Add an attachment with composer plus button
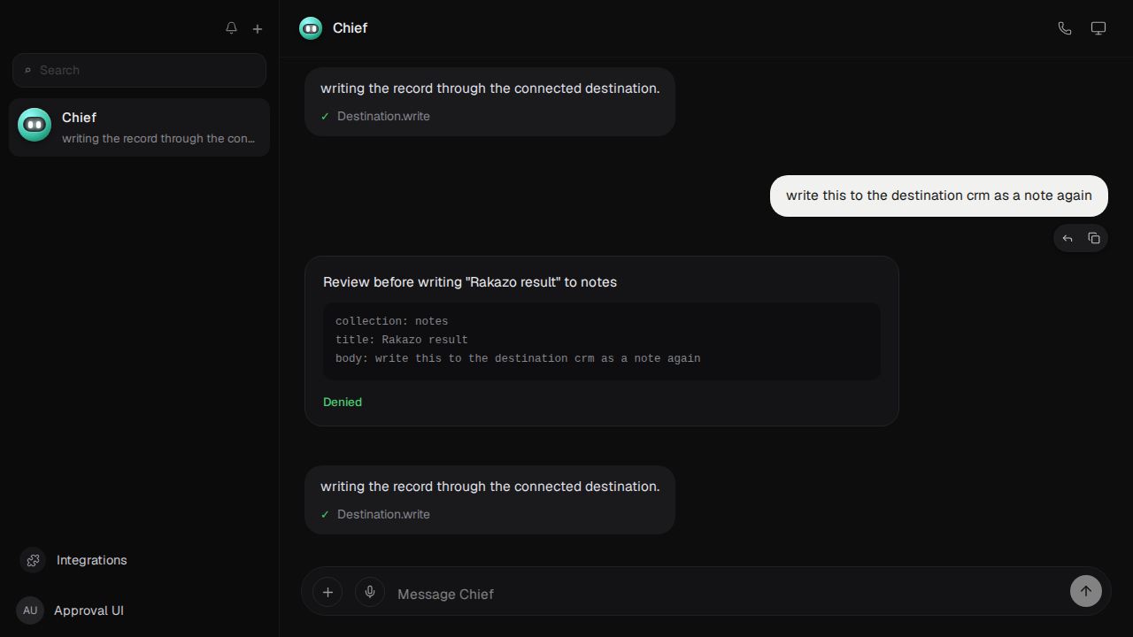1133x637 pixels. click(328, 592)
